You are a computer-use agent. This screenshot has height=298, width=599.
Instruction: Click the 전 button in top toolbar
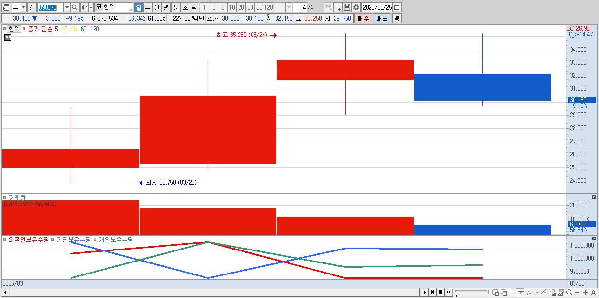pos(32,7)
